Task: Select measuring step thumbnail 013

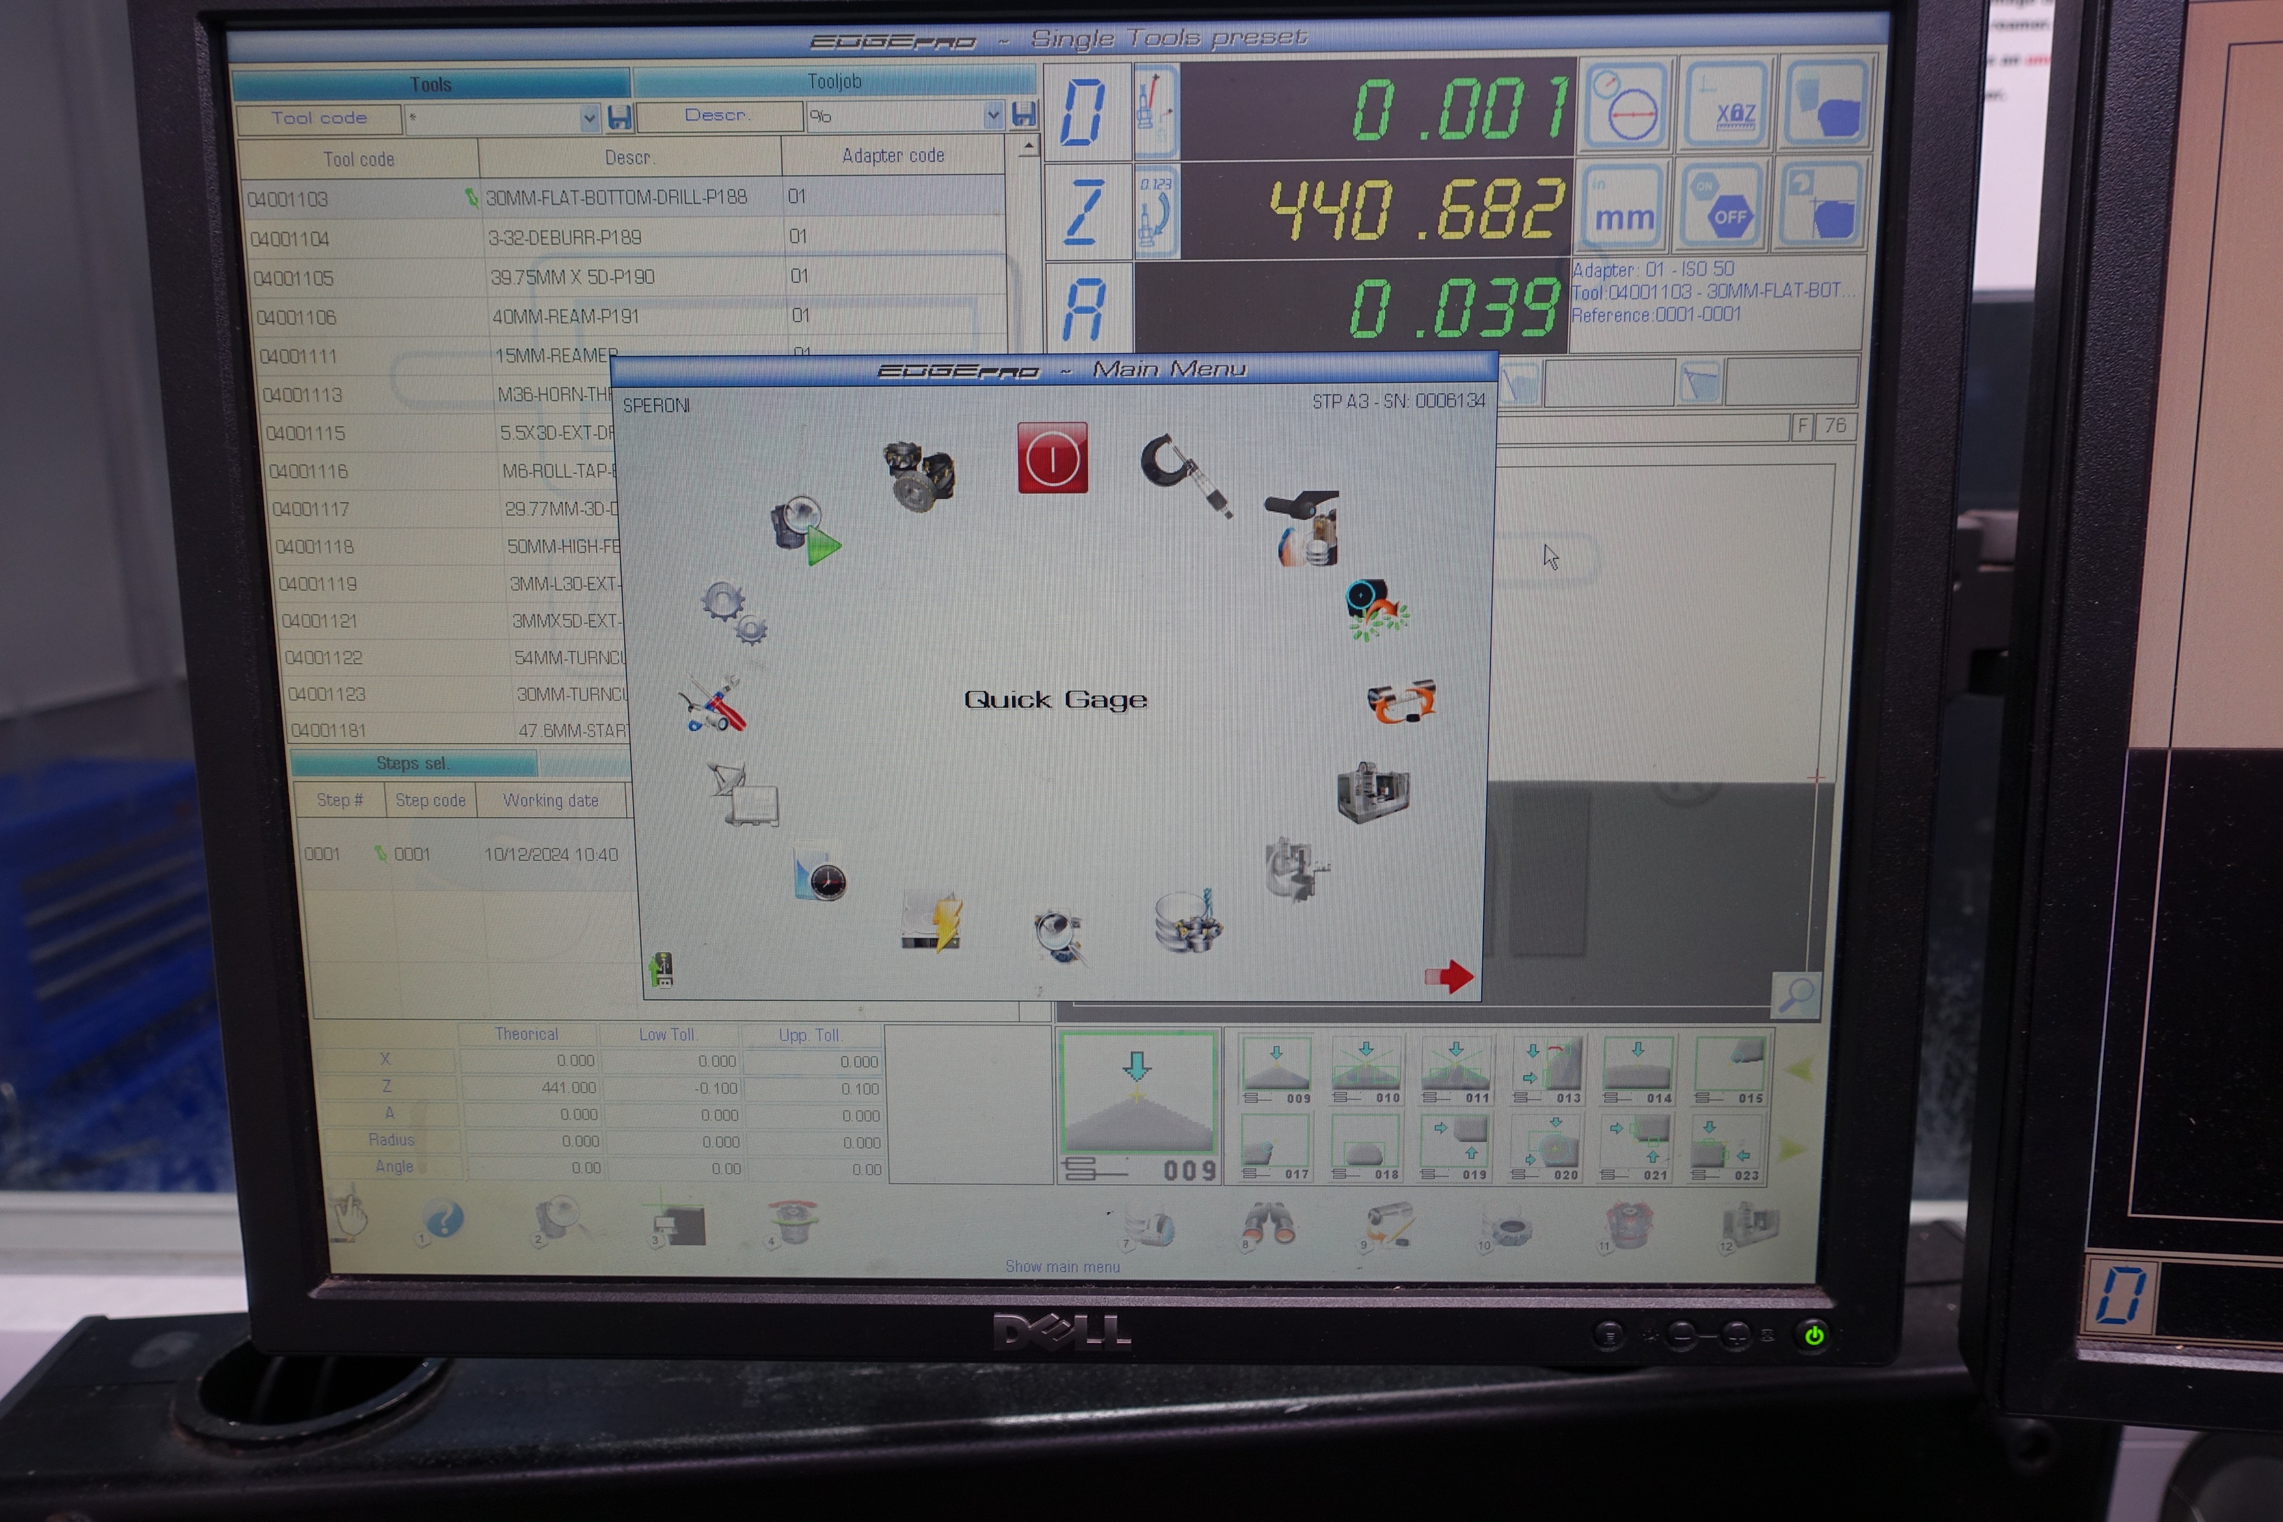Action: pos(1549,1069)
